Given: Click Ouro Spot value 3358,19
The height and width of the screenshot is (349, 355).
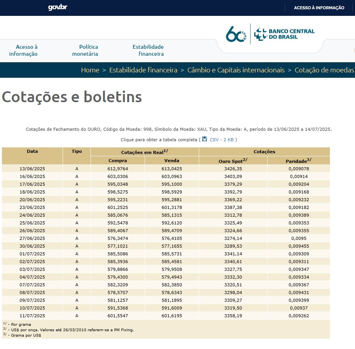Looking at the screenshot, I should coord(233,315).
